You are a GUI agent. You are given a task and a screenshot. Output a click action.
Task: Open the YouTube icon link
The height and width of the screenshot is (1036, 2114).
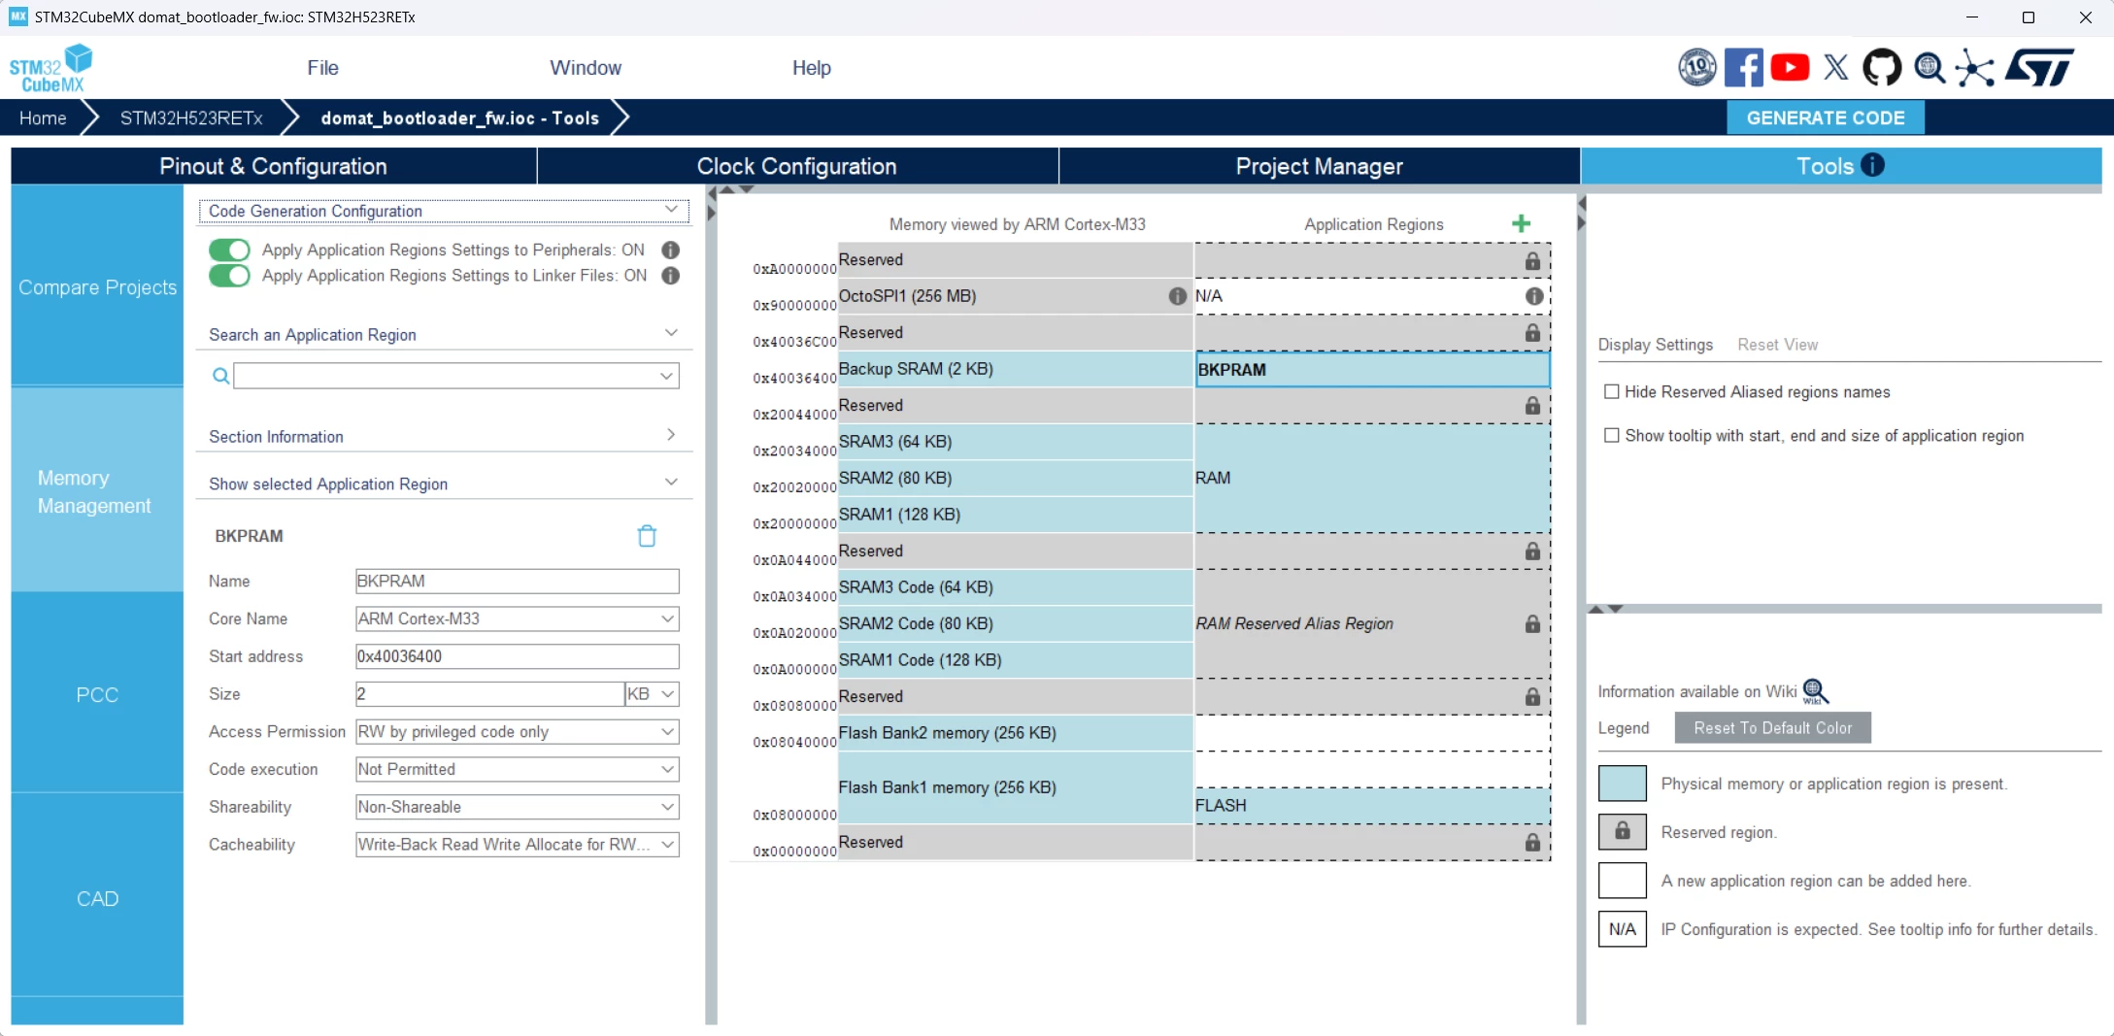coord(1790,68)
